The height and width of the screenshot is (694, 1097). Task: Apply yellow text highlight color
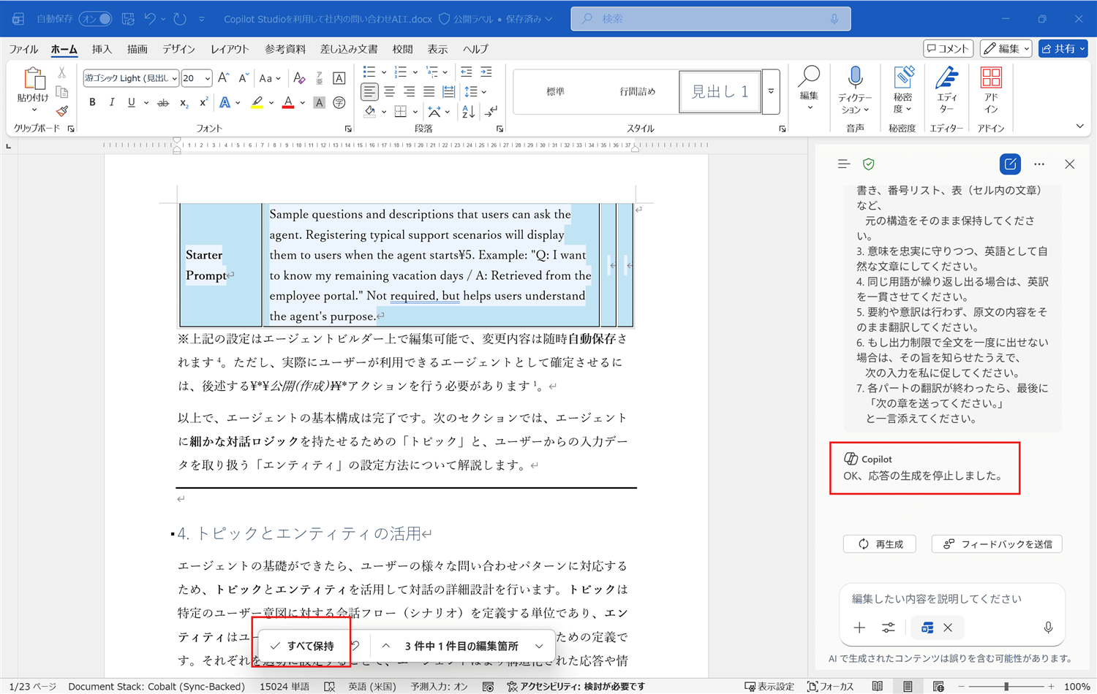point(257,103)
